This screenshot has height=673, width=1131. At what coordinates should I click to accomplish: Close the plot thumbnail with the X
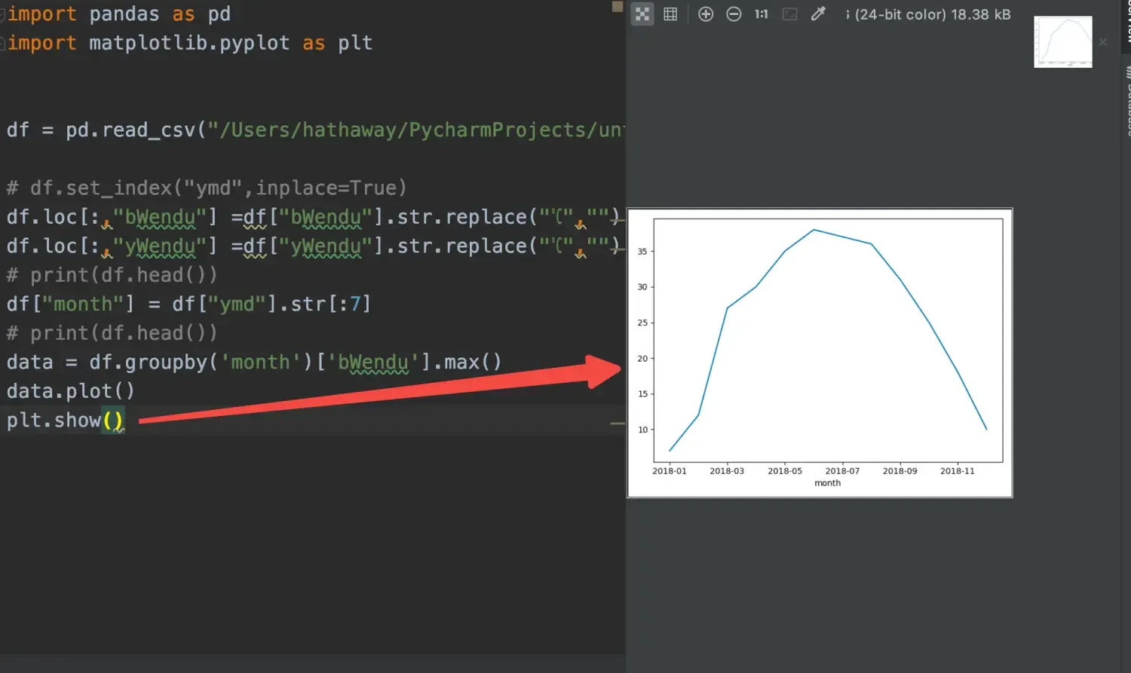pos(1103,42)
